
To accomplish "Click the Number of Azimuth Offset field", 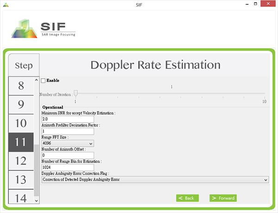I will (68, 156).
